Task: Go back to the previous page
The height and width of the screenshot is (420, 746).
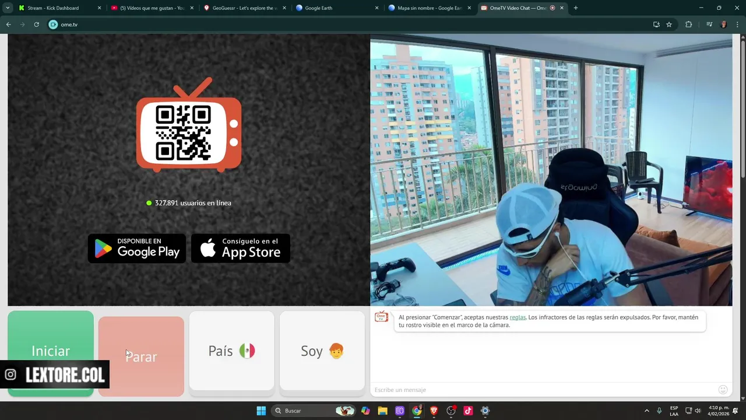Action: (x=9, y=24)
